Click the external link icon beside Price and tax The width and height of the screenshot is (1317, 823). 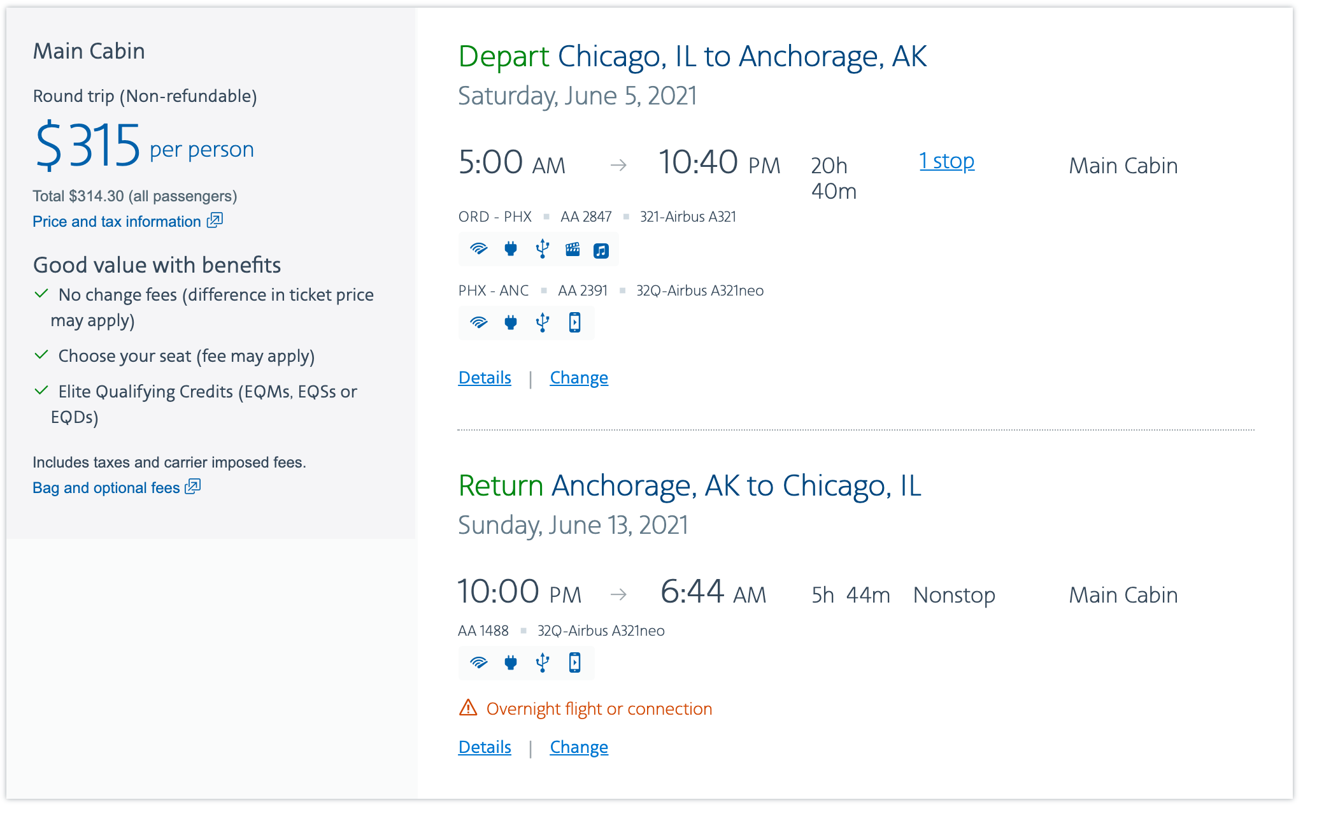click(215, 220)
